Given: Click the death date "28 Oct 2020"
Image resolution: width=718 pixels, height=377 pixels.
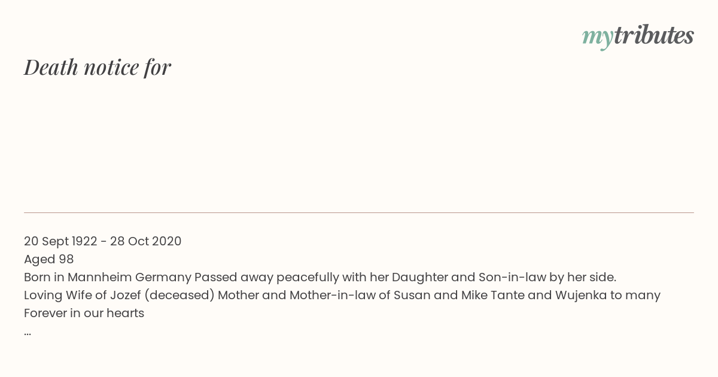Looking at the screenshot, I should pyautogui.click(x=145, y=241).
